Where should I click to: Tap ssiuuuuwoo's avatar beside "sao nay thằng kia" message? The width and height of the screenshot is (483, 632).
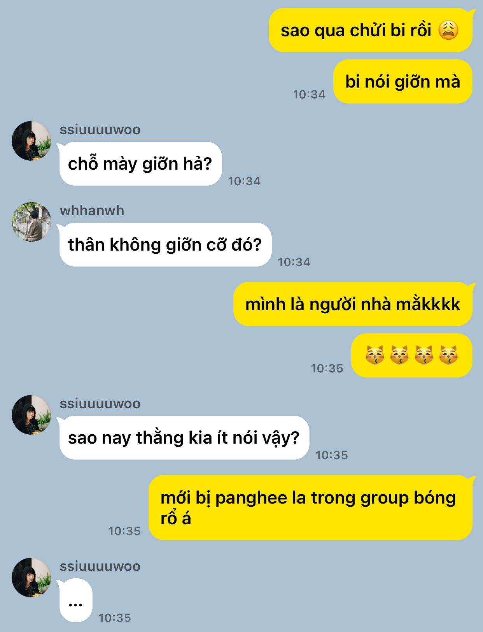tap(31, 415)
